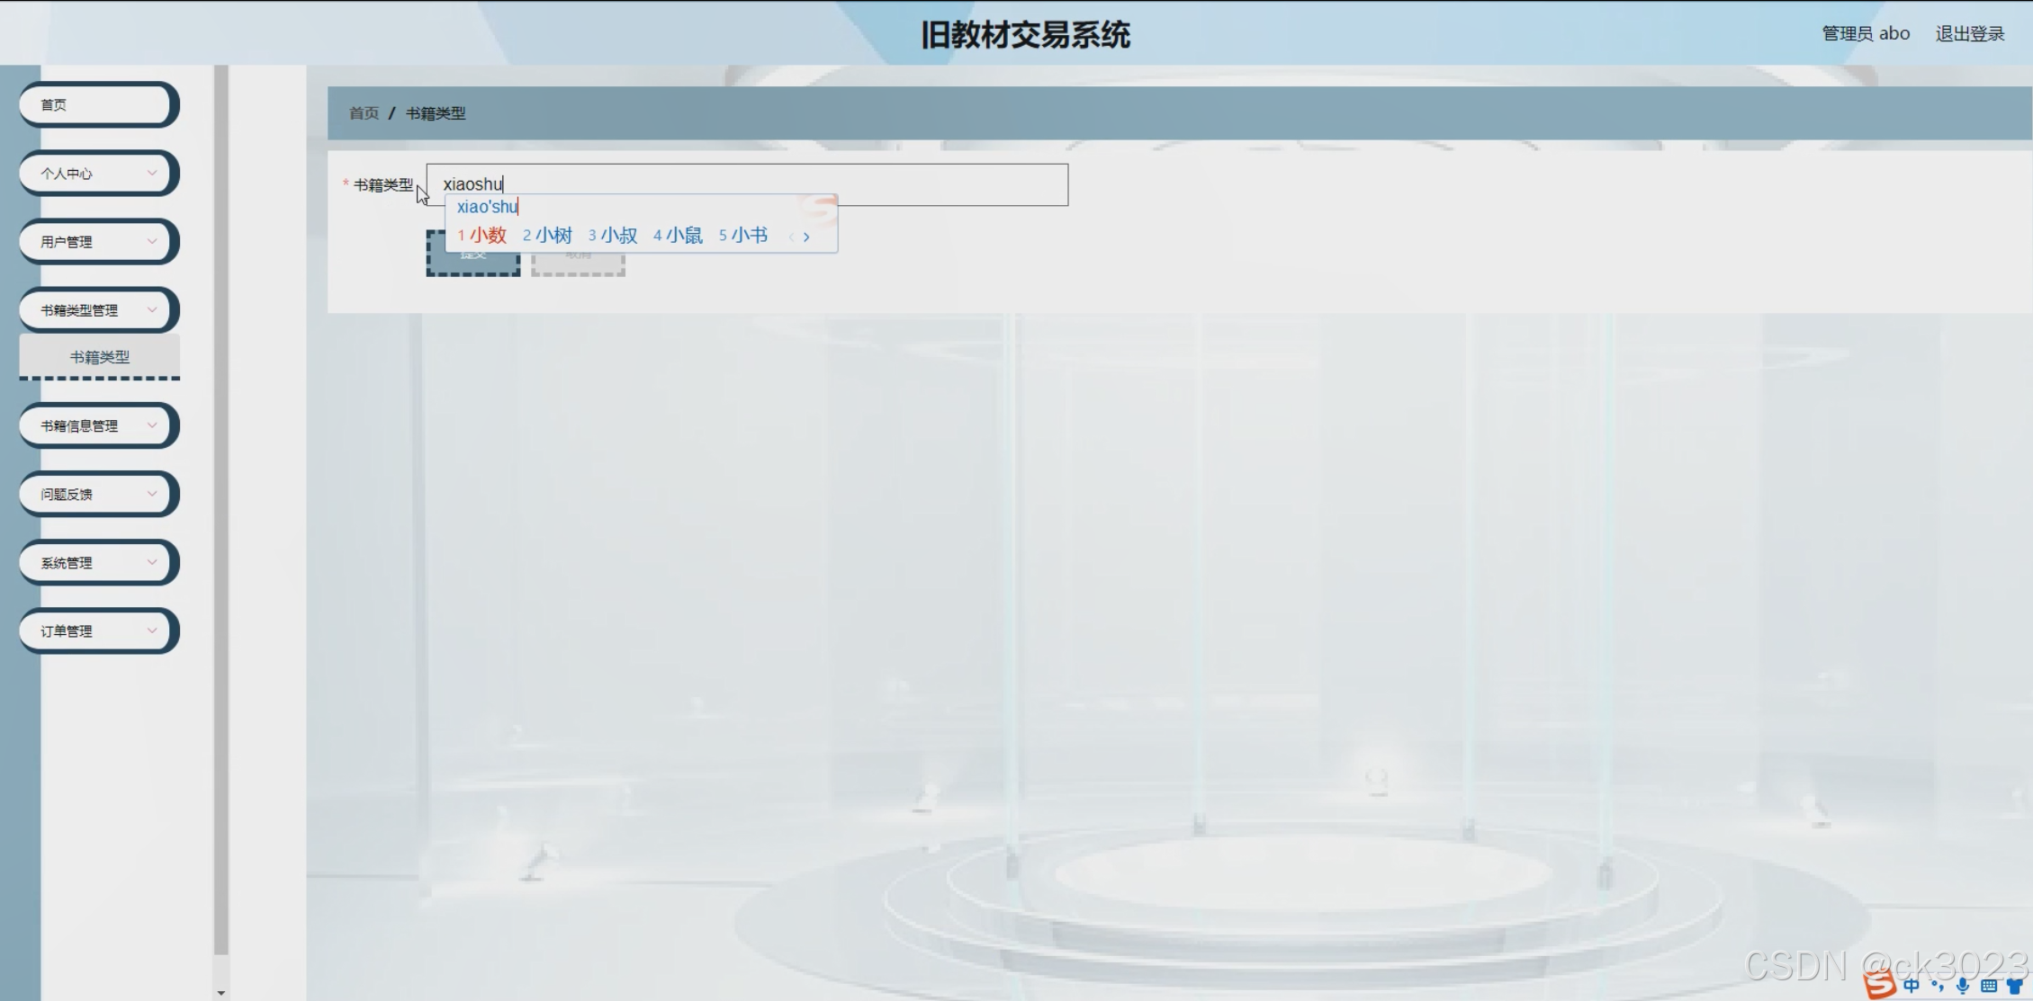
Task: Collapse the 书籍类型管理 menu
Action: click(97, 309)
